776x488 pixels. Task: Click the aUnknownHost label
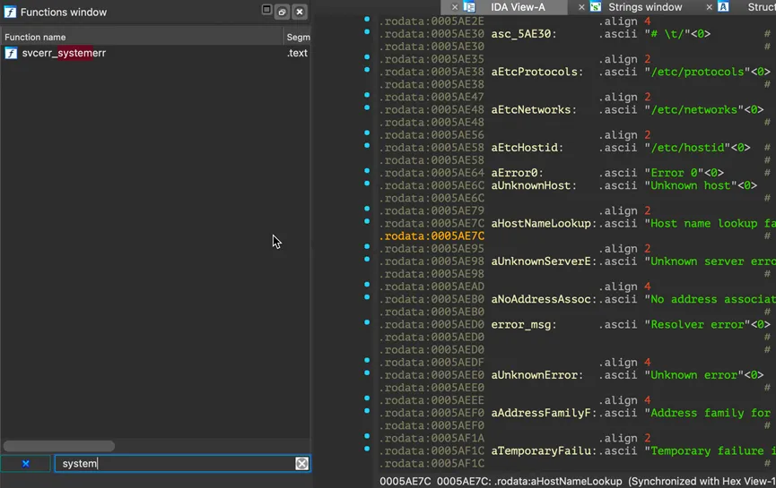[534, 185]
